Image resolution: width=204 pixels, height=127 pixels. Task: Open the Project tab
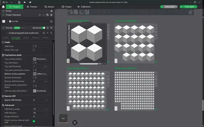coord(67,7)
